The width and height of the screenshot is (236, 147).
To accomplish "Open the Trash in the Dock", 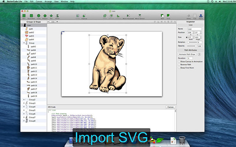I will click(182, 140).
